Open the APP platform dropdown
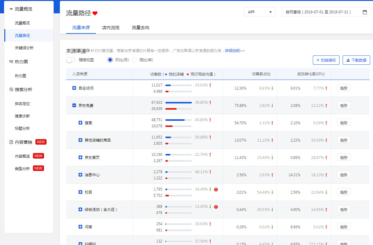 coord(259,12)
